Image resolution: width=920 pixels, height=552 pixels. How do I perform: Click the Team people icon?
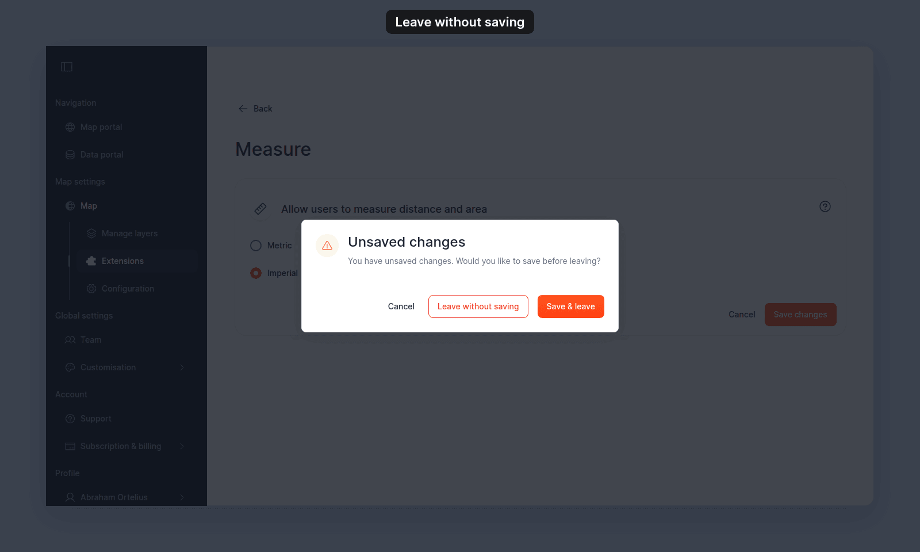pyautogui.click(x=70, y=340)
